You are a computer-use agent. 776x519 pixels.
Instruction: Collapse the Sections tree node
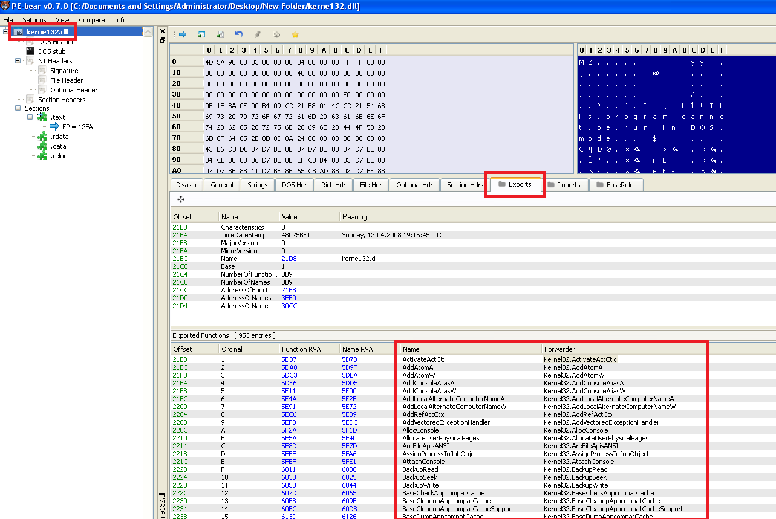[18, 108]
